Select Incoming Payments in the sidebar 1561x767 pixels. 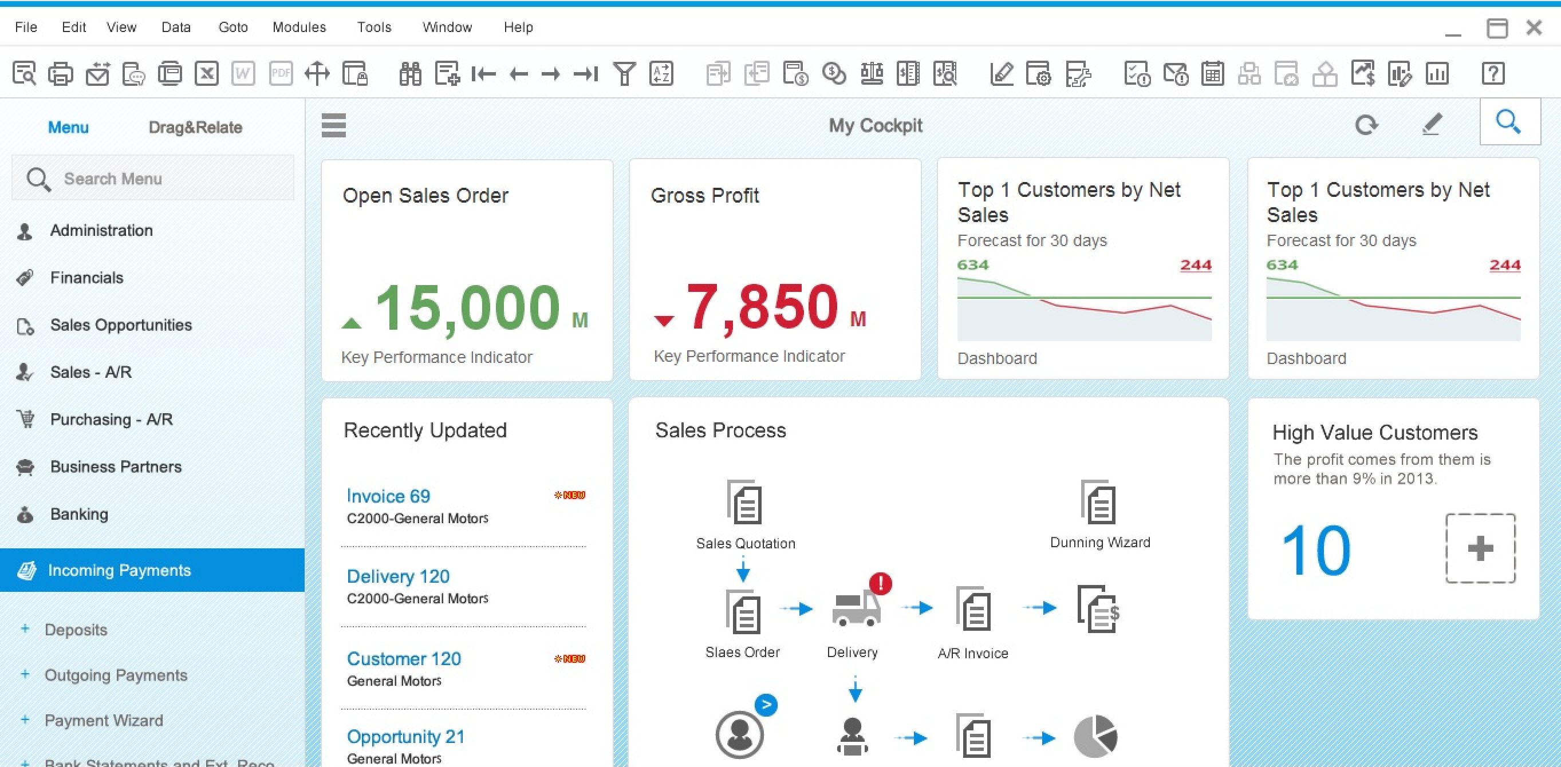pyautogui.click(x=119, y=570)
